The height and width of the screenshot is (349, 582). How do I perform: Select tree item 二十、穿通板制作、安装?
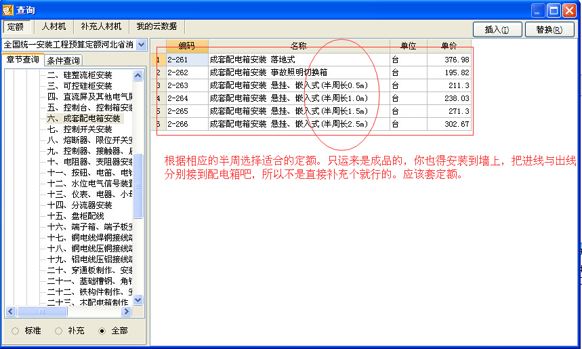(x=89, y=270)
